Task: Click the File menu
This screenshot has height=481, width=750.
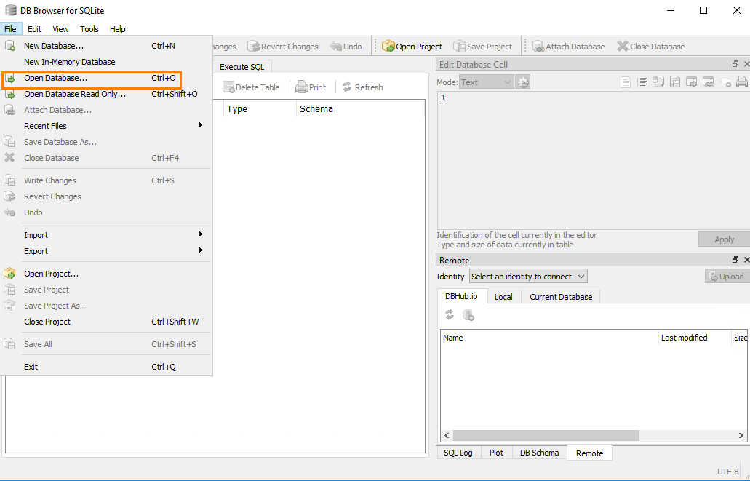Action: point(10,29)
